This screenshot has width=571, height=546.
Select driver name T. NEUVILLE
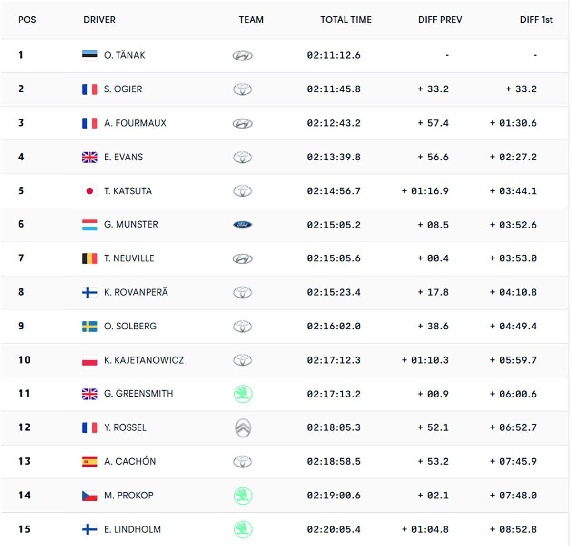coord(129,258)
